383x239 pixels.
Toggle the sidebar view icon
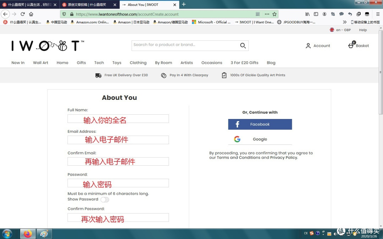(x=316, y=14)
